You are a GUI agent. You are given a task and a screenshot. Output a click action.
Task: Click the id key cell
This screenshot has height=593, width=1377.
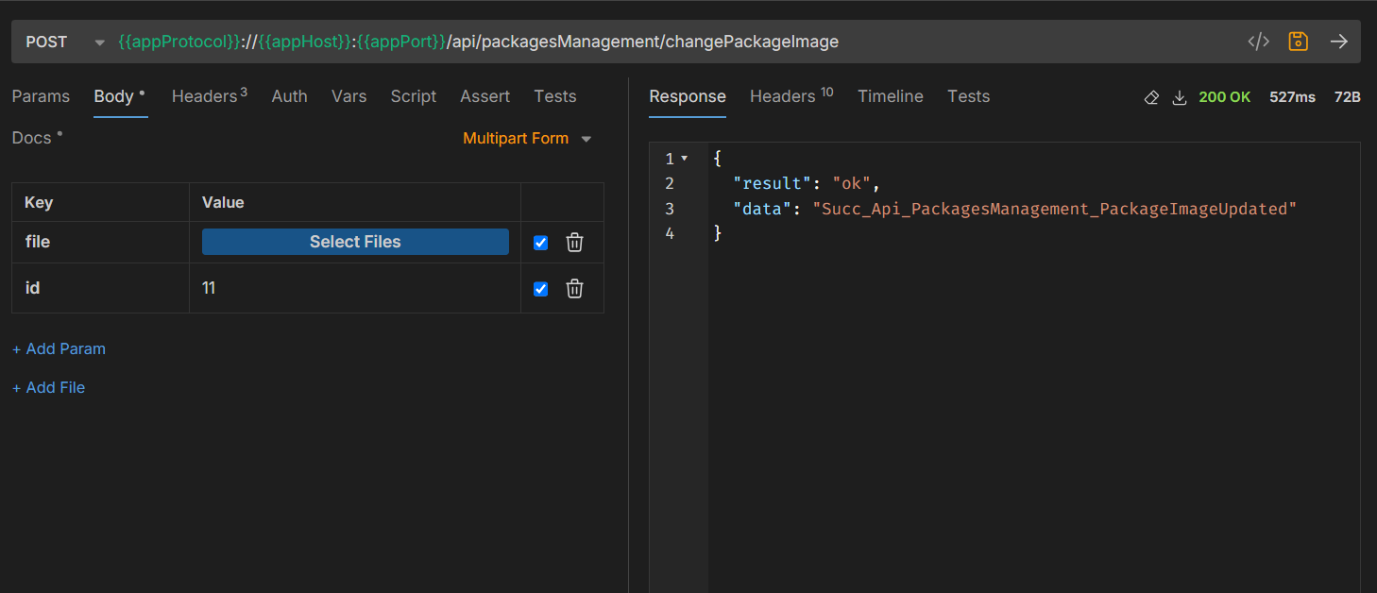pyautogui.click(x=100, y=288)
